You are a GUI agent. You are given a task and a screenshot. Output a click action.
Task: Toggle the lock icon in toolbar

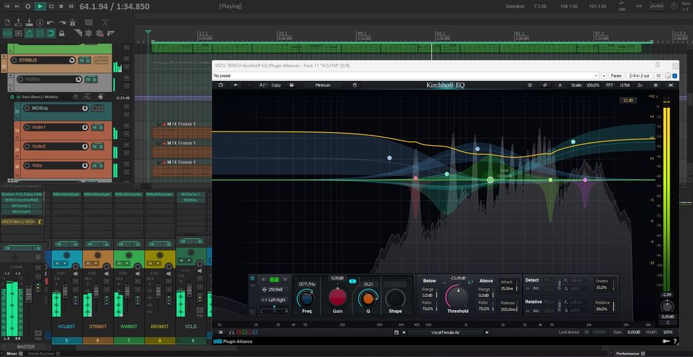click(62, 33)
